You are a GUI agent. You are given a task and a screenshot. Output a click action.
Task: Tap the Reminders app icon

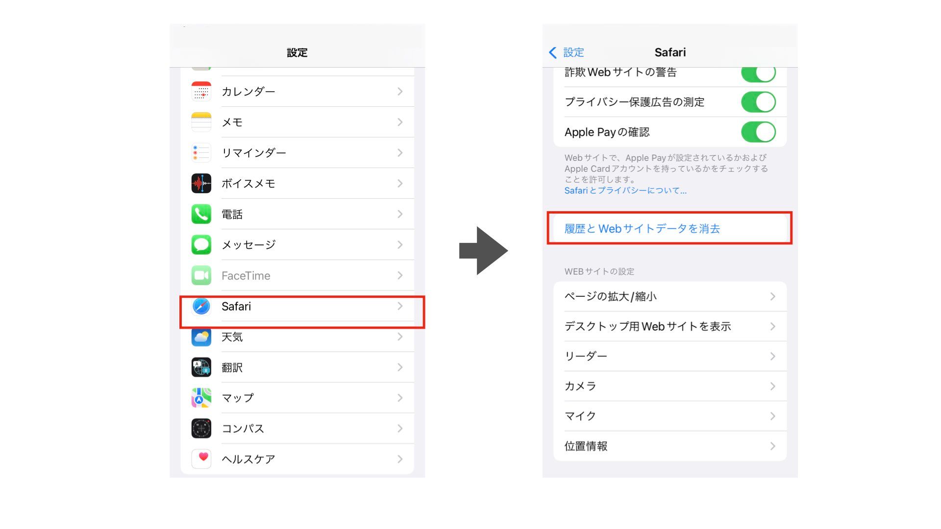[201, 153]
